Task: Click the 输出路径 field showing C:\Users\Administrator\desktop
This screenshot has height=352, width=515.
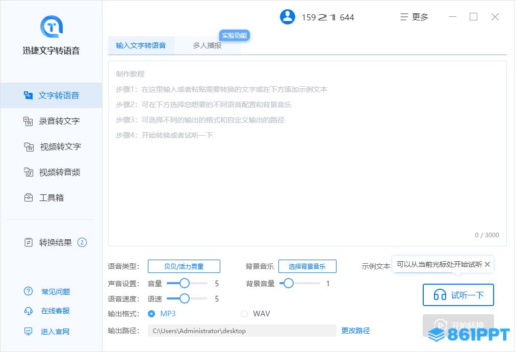Action: pyautogui.click(x=242, y=331)
